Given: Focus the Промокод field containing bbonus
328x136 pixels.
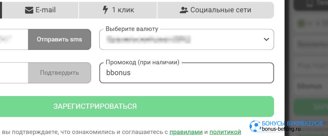Looking at the screenshot, I should [x=186, y=73].
